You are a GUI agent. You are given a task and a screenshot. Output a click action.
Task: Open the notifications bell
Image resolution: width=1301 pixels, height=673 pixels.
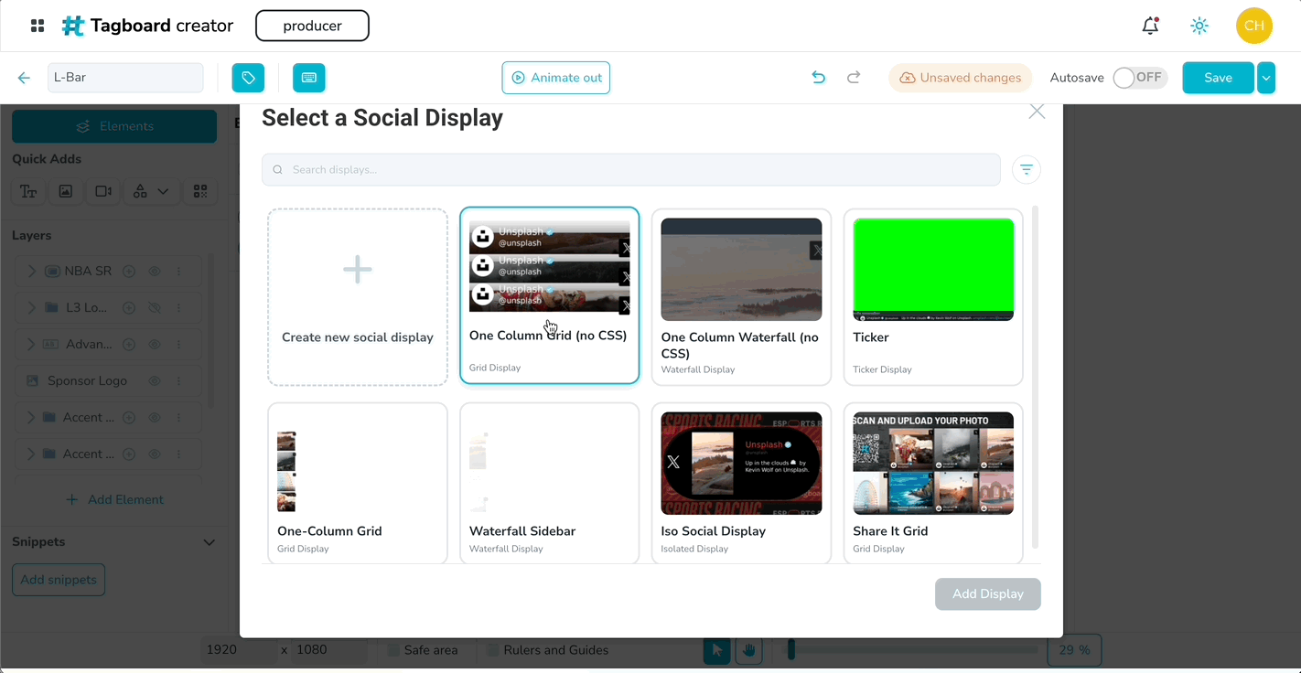pos(1151,26)
